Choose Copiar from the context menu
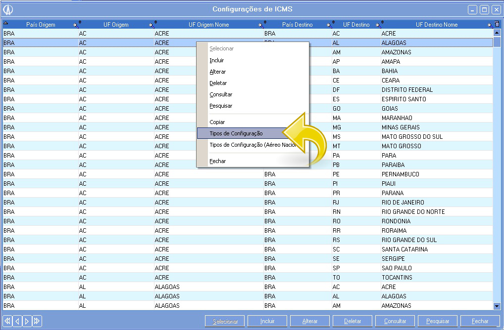This screenshot has height=330, width=504. 217,122
